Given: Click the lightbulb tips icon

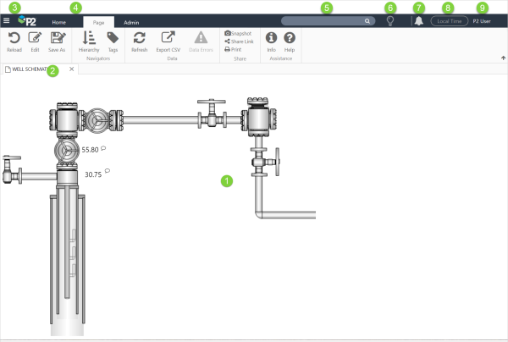Looking at the screenshot, I should point(389,21).
